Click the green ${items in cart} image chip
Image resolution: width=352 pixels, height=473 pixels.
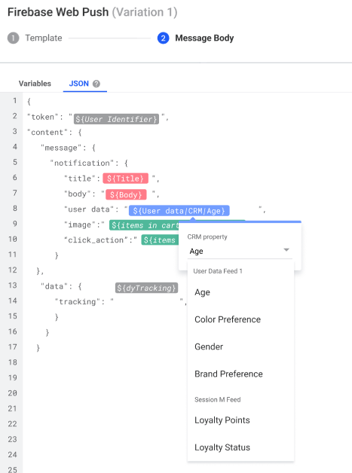[x=144, y=225]
